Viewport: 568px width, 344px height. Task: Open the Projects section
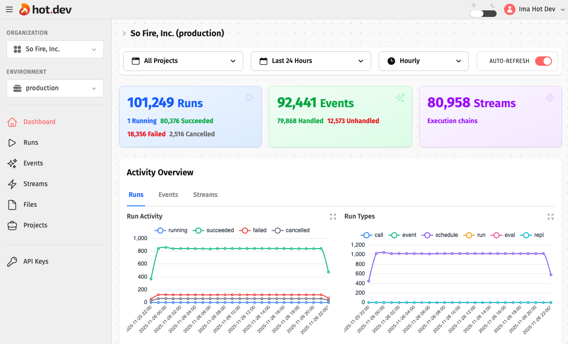(37, 225)
